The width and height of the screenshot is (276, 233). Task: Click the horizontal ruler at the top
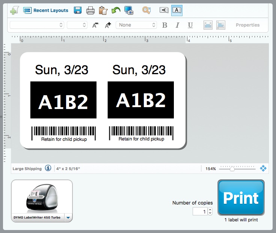[140, 39]
